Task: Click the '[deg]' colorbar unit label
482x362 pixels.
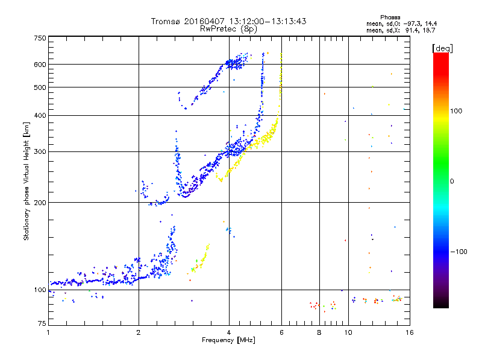Action: [x=442, y=48]
